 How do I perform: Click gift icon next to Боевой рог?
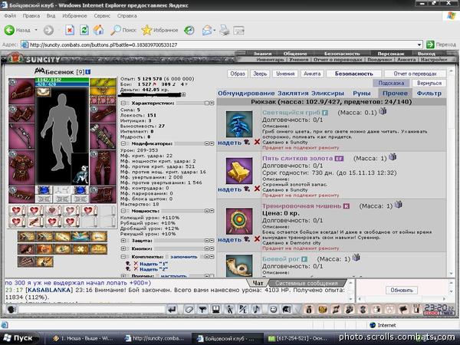[x=356, y=258]
